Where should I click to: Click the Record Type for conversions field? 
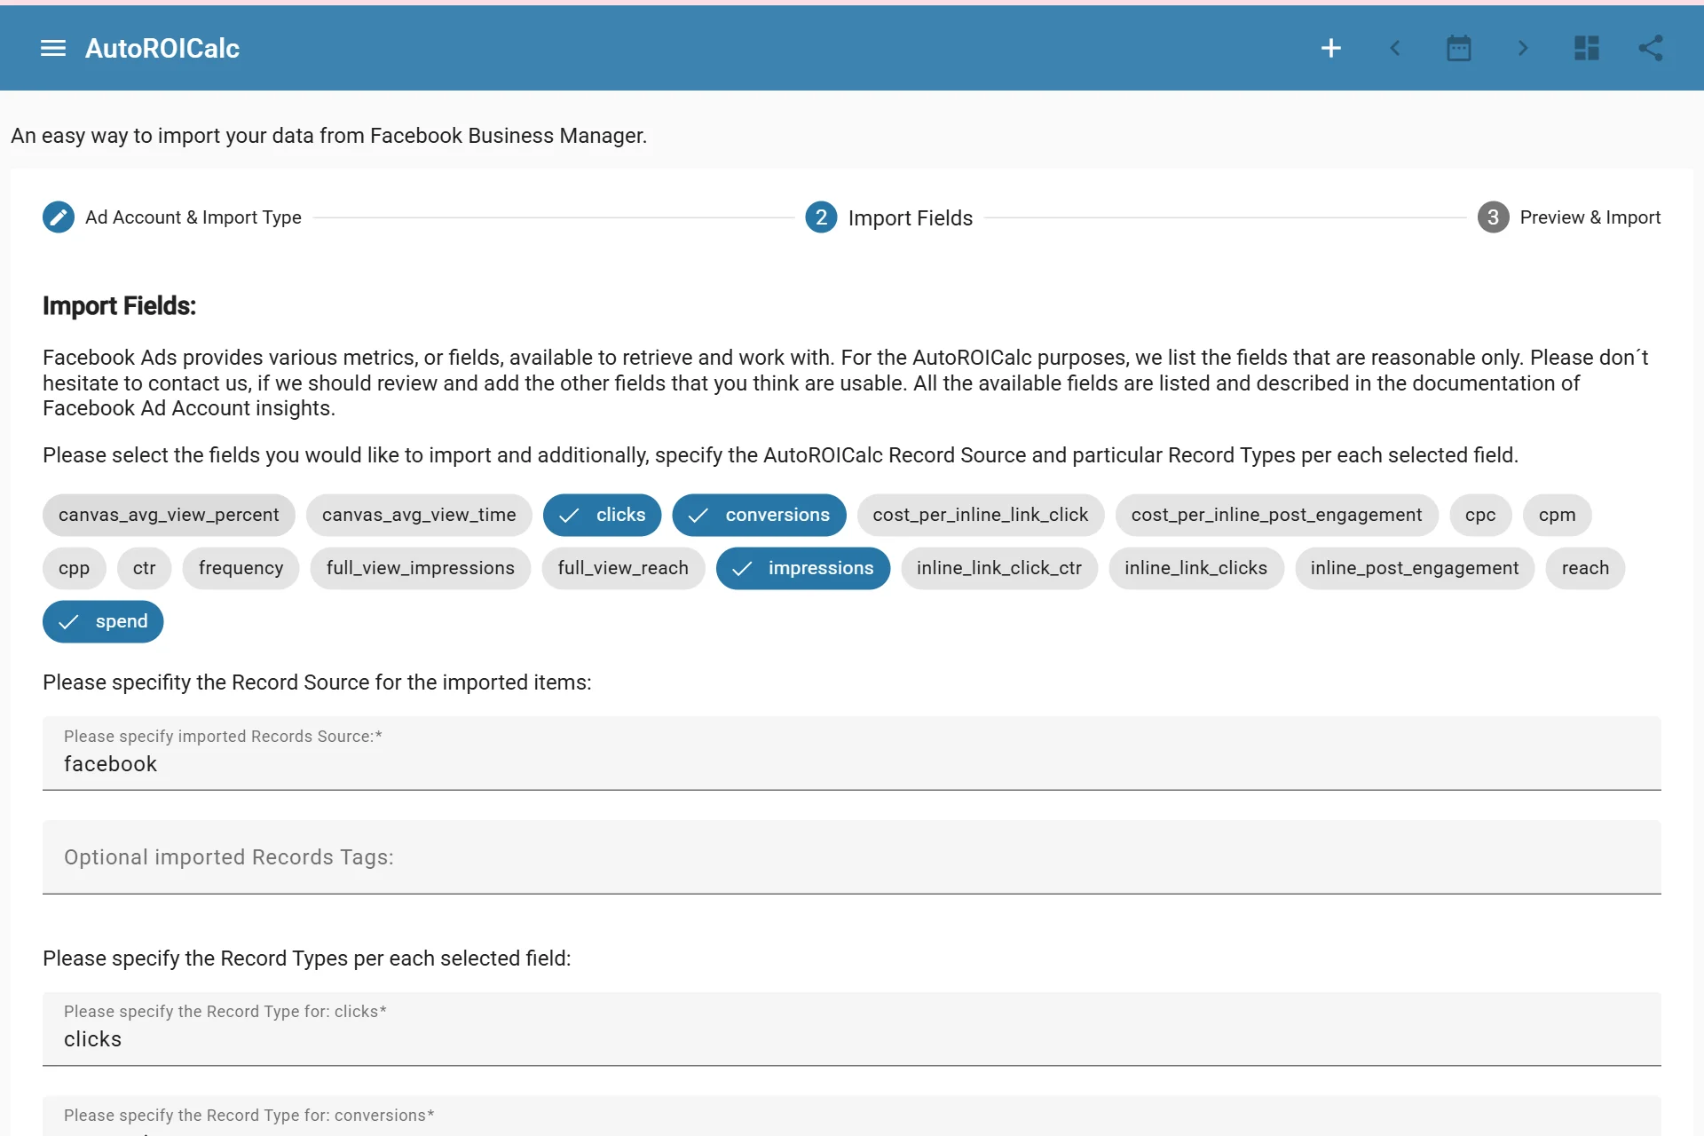coord(852,1116)
